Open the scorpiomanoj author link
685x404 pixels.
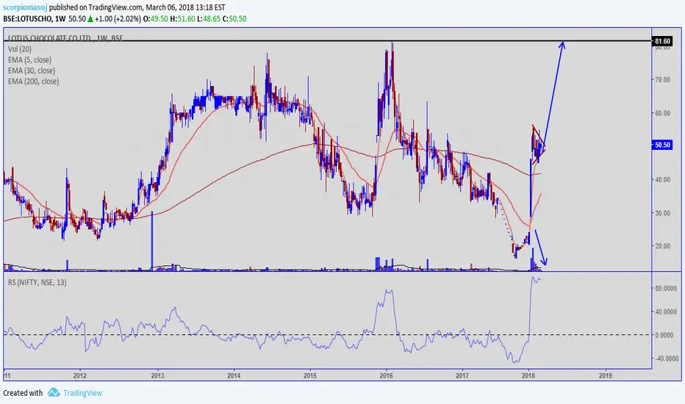[x=25, y=7]
